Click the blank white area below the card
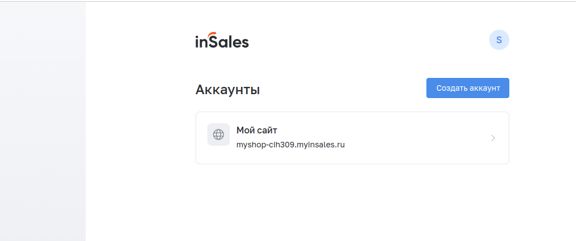Screen dimensions: 576x241 (352, 202)
